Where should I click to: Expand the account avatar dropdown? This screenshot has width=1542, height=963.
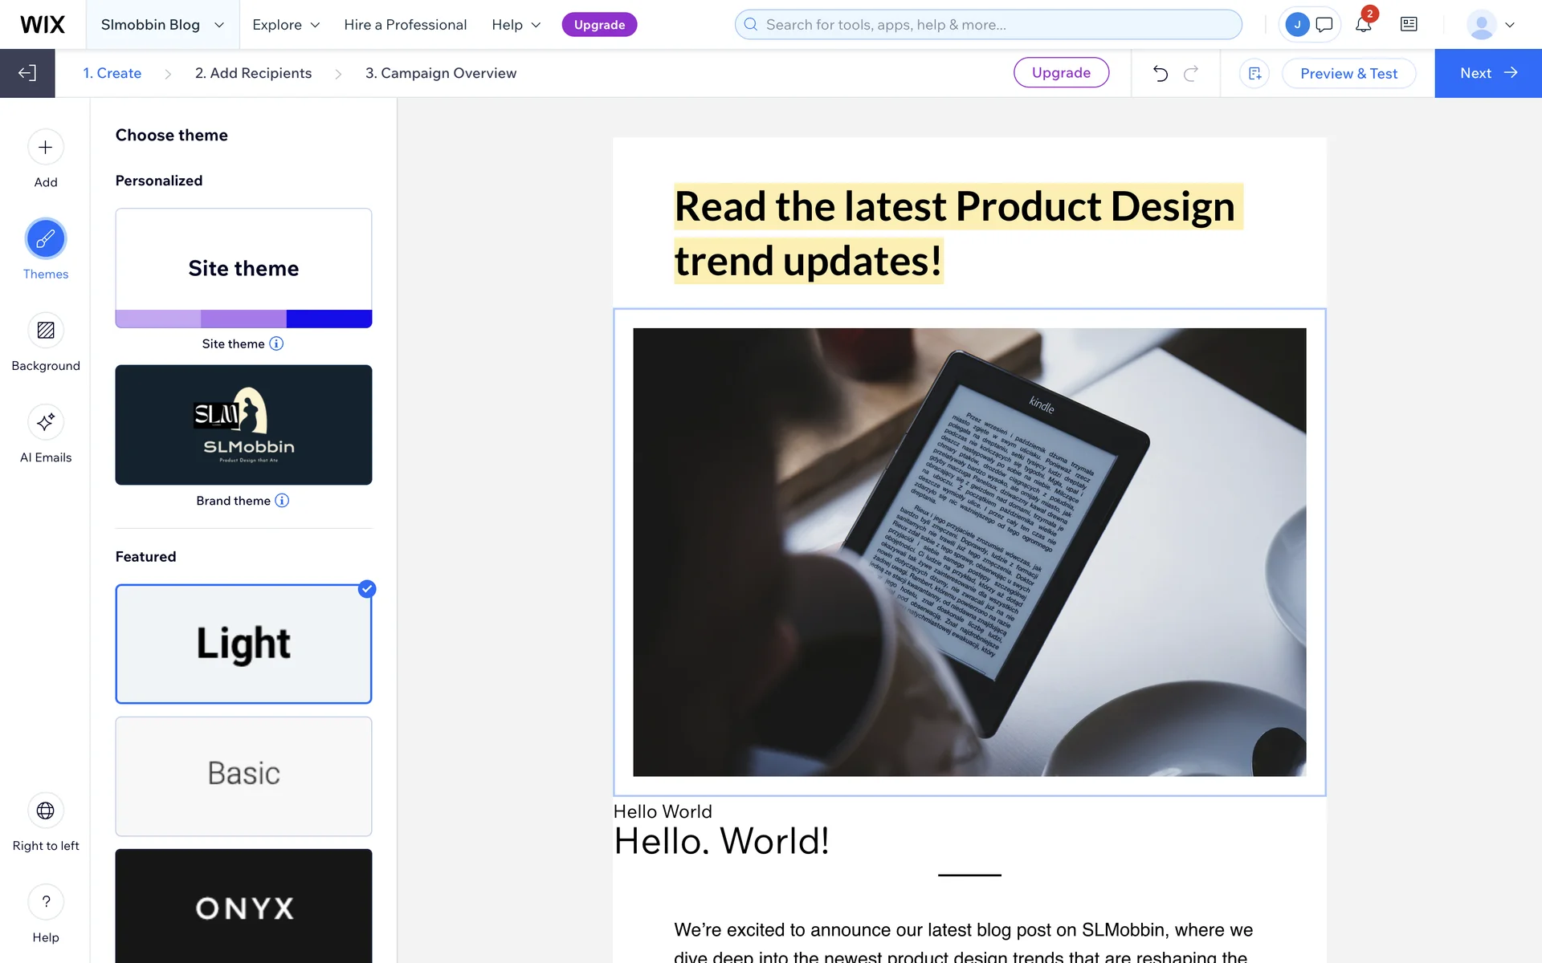1491,25
